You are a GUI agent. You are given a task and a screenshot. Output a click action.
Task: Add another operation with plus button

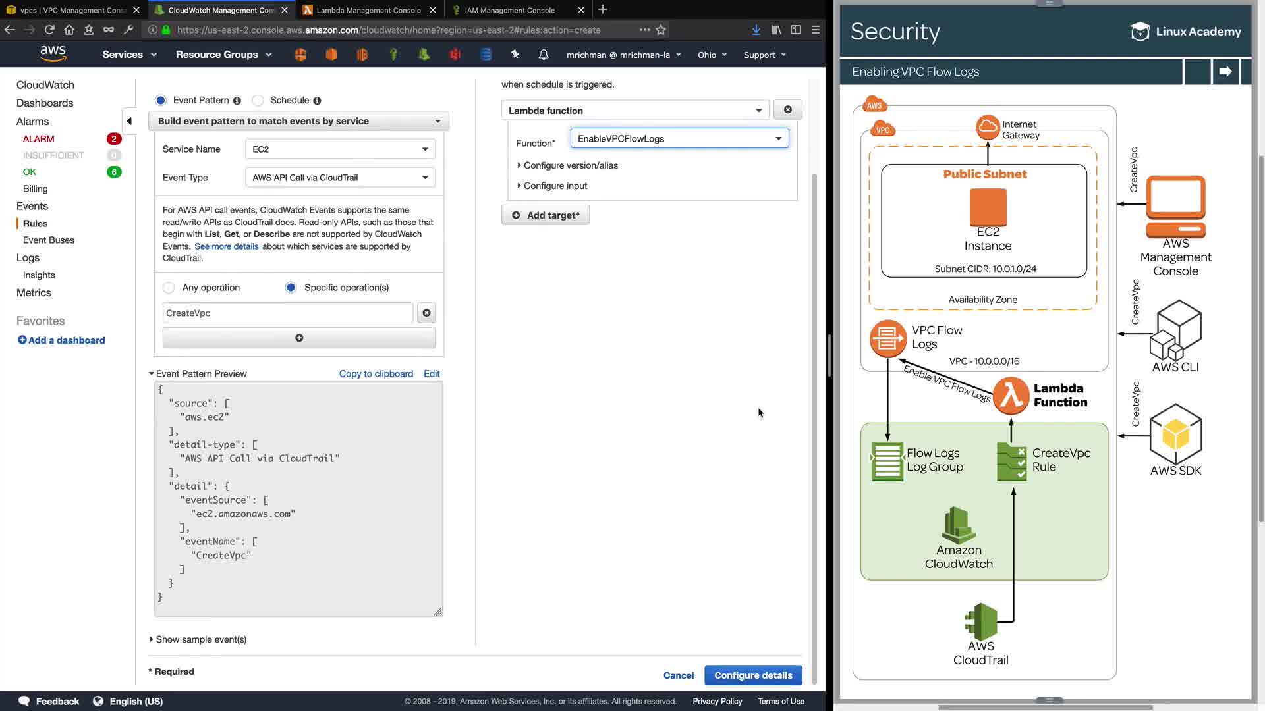[x=299, y=338]
